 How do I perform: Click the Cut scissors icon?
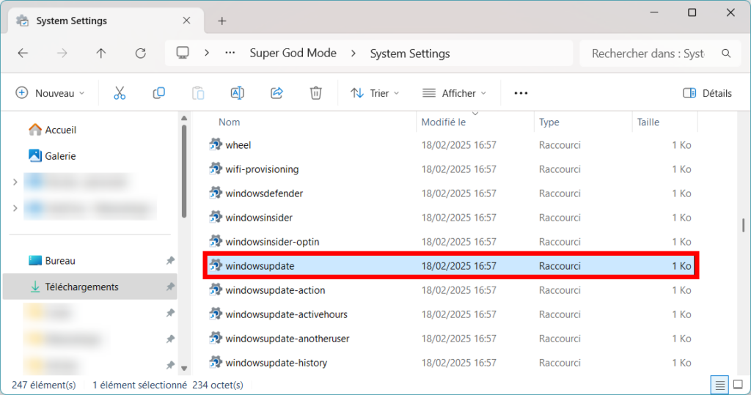pos(120,93)
